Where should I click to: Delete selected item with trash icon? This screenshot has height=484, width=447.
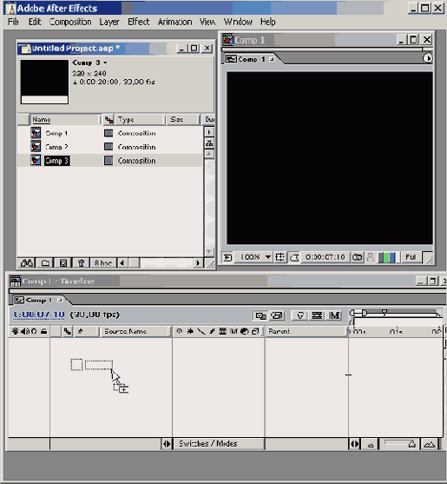[81, 263]
